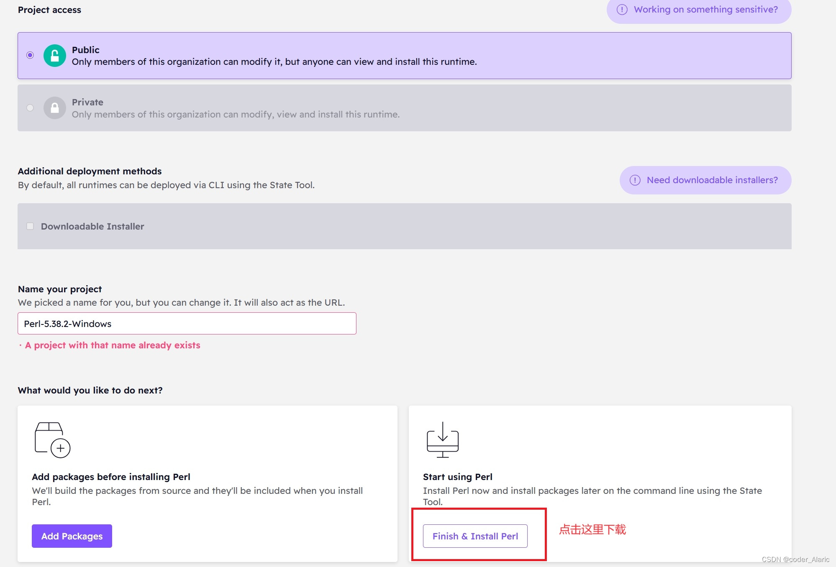
Task: Enable the Downloadable Installer checkbox
Action: [x=30, y=226]
